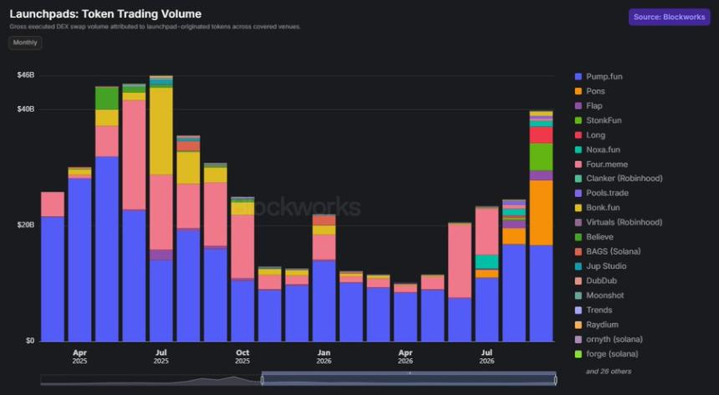
Task: Toggle the Pump.fun legend swatch
Action: pos(579,77)
